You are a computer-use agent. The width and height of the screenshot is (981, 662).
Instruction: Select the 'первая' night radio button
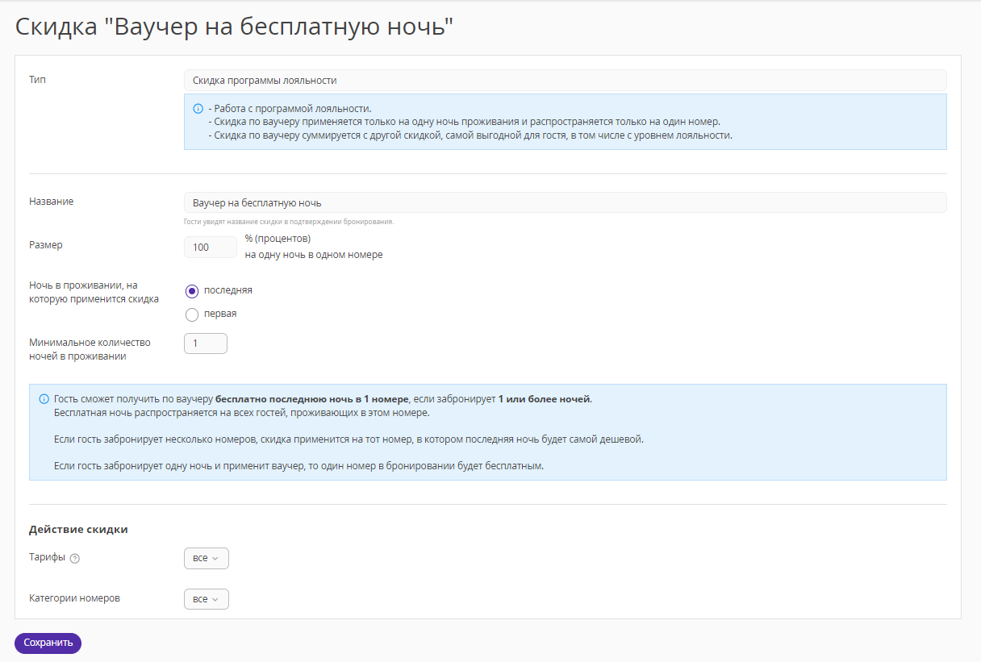coord(192,314)
